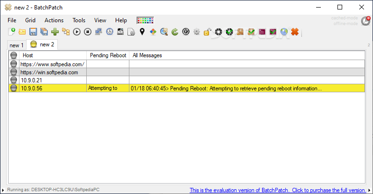Click the hard disk drive icon
Screen dimensions: 373x194
tap(120, 32)
